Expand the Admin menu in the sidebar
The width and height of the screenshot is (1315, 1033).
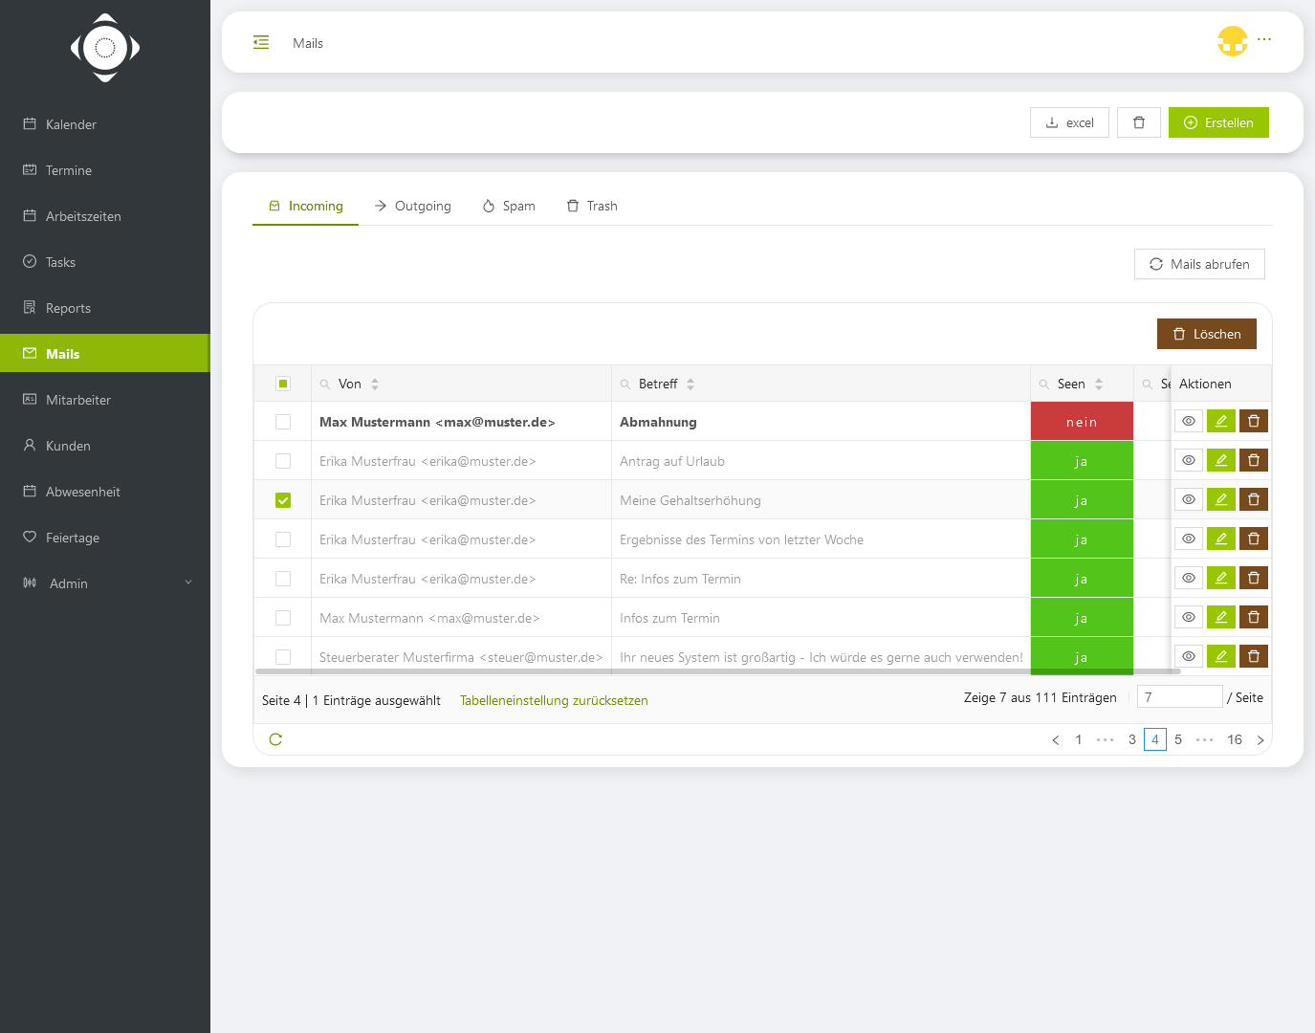105,583
